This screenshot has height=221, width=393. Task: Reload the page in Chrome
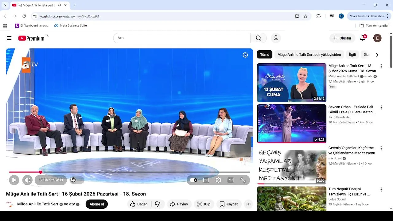tap(24, 16)
